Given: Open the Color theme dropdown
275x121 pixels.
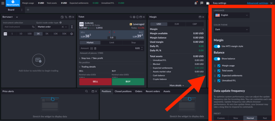Looking at the screenshot, I should coord(231,30).
